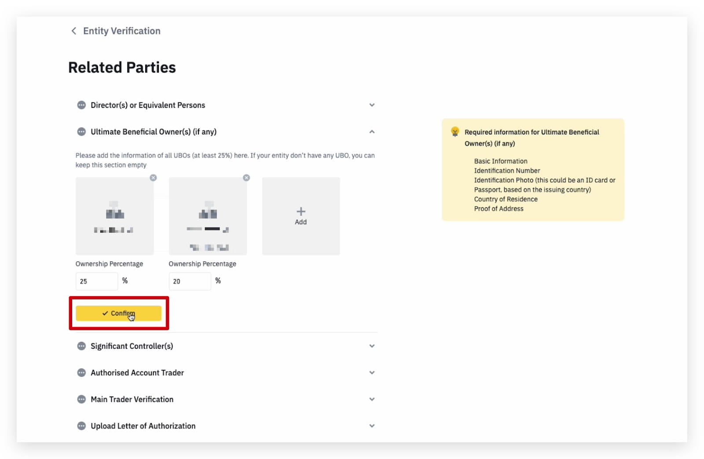The image size is (704, 459).
Task: Remove the second UBO card with its X
Action: point(246,178)
